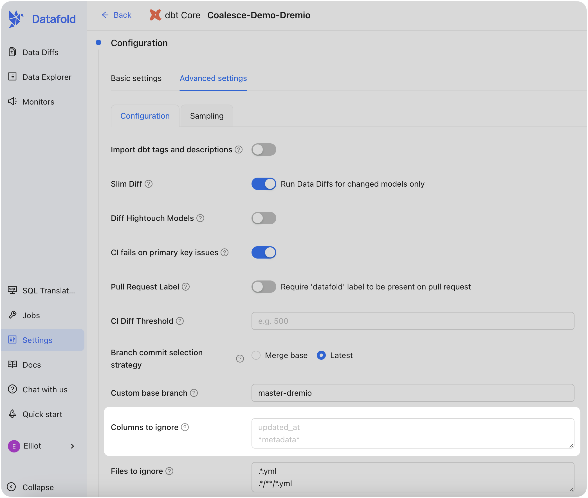Show help for CI Diff Threshold
The width and height of the screenshot is (588, 498).
coord(180,321)
